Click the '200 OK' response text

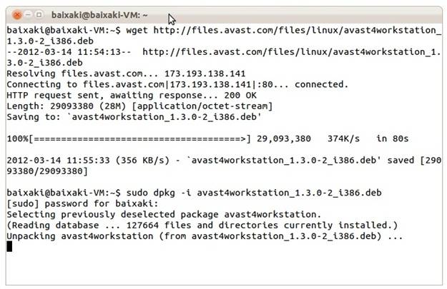coord(240,96)
